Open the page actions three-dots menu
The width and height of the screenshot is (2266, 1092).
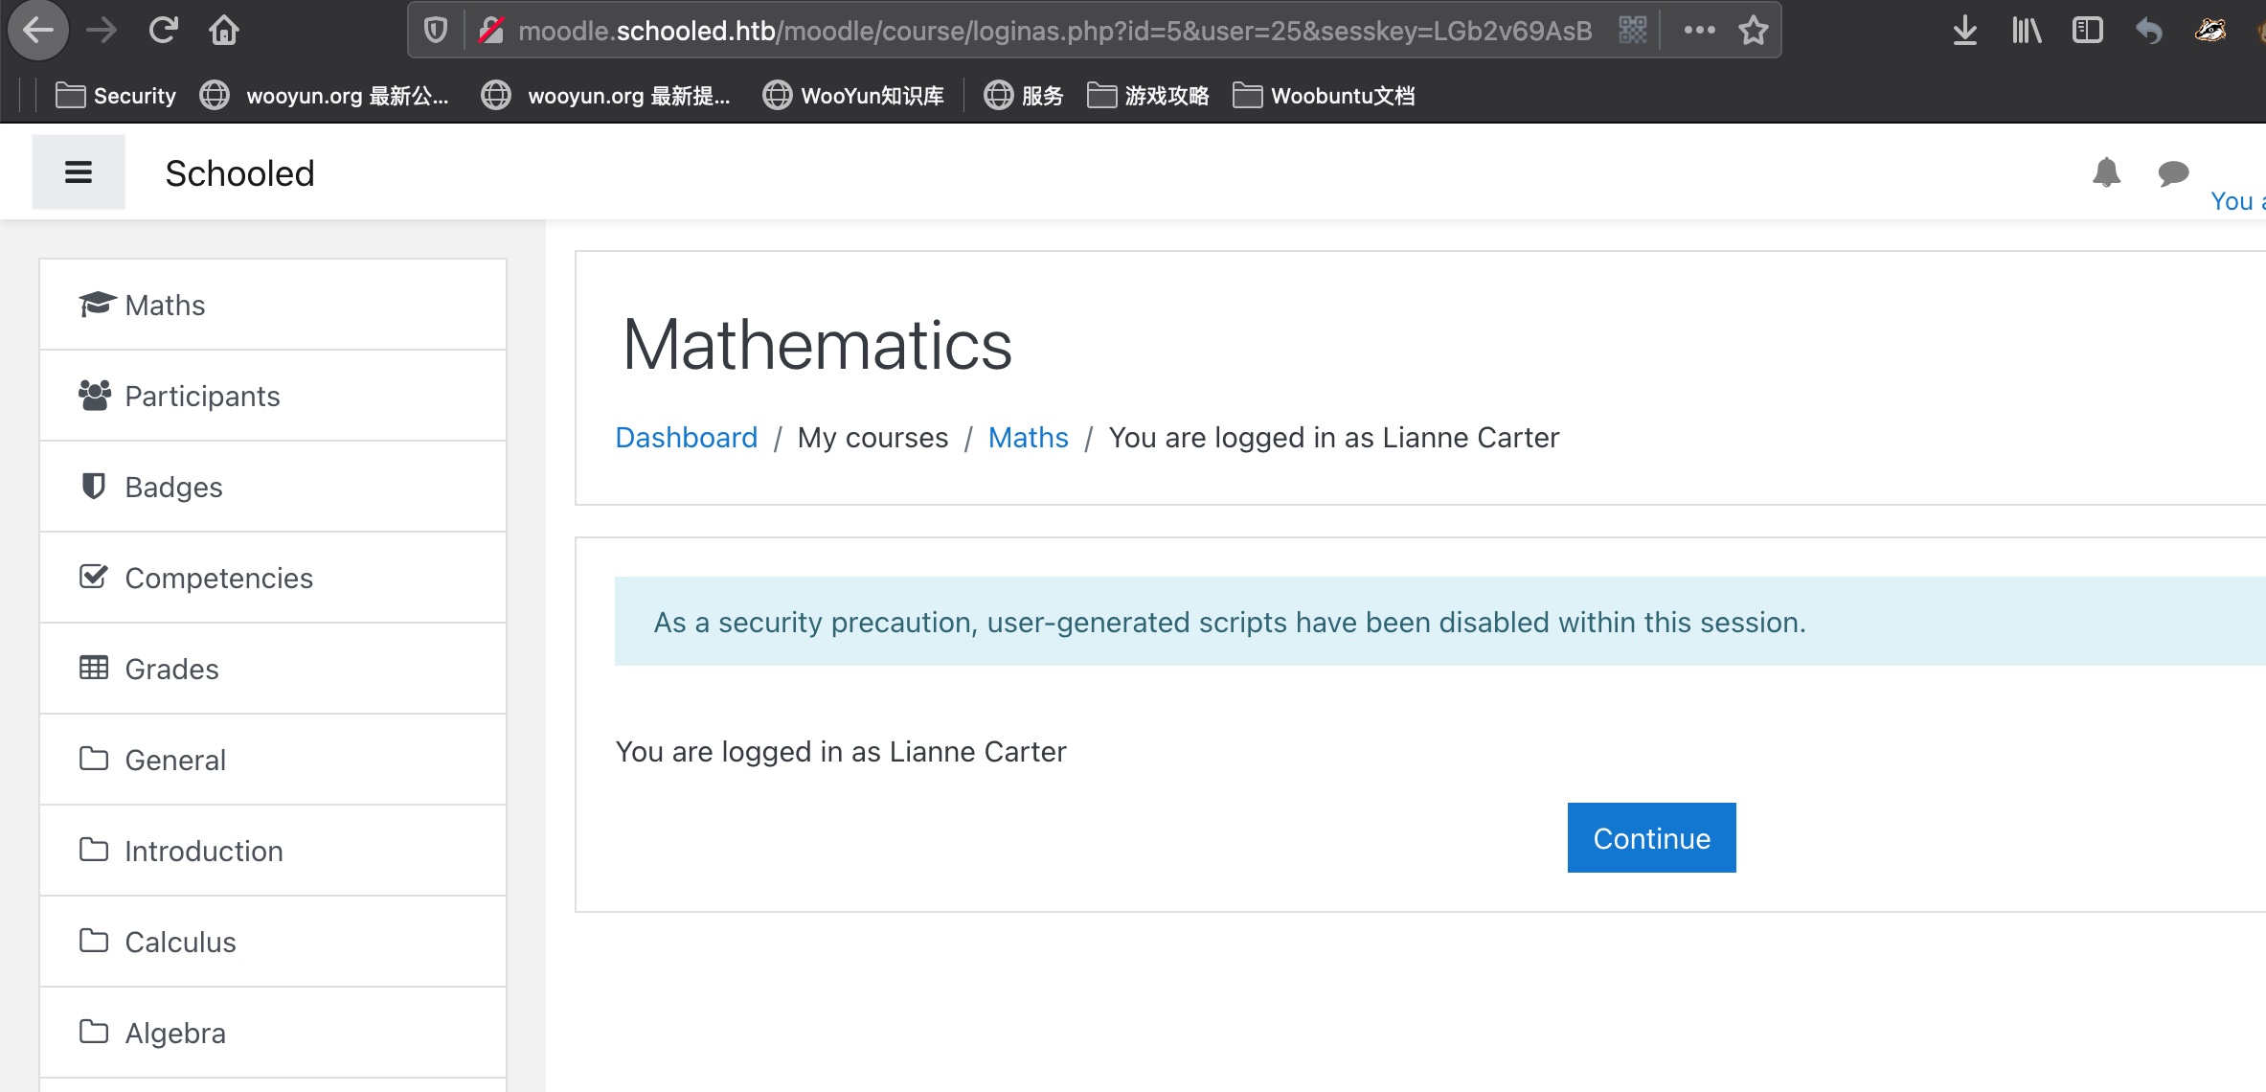point(1699,31)
